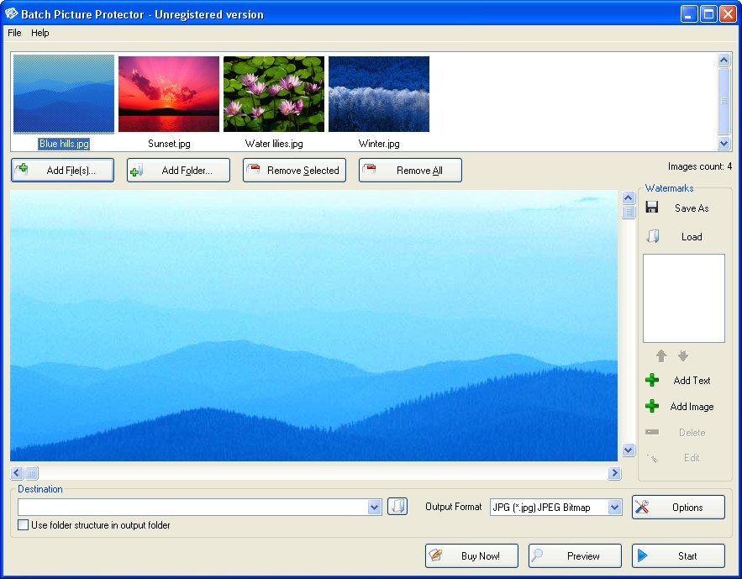Open the Options settings
This screenshot has height=579, width=742.
(678, 508)
